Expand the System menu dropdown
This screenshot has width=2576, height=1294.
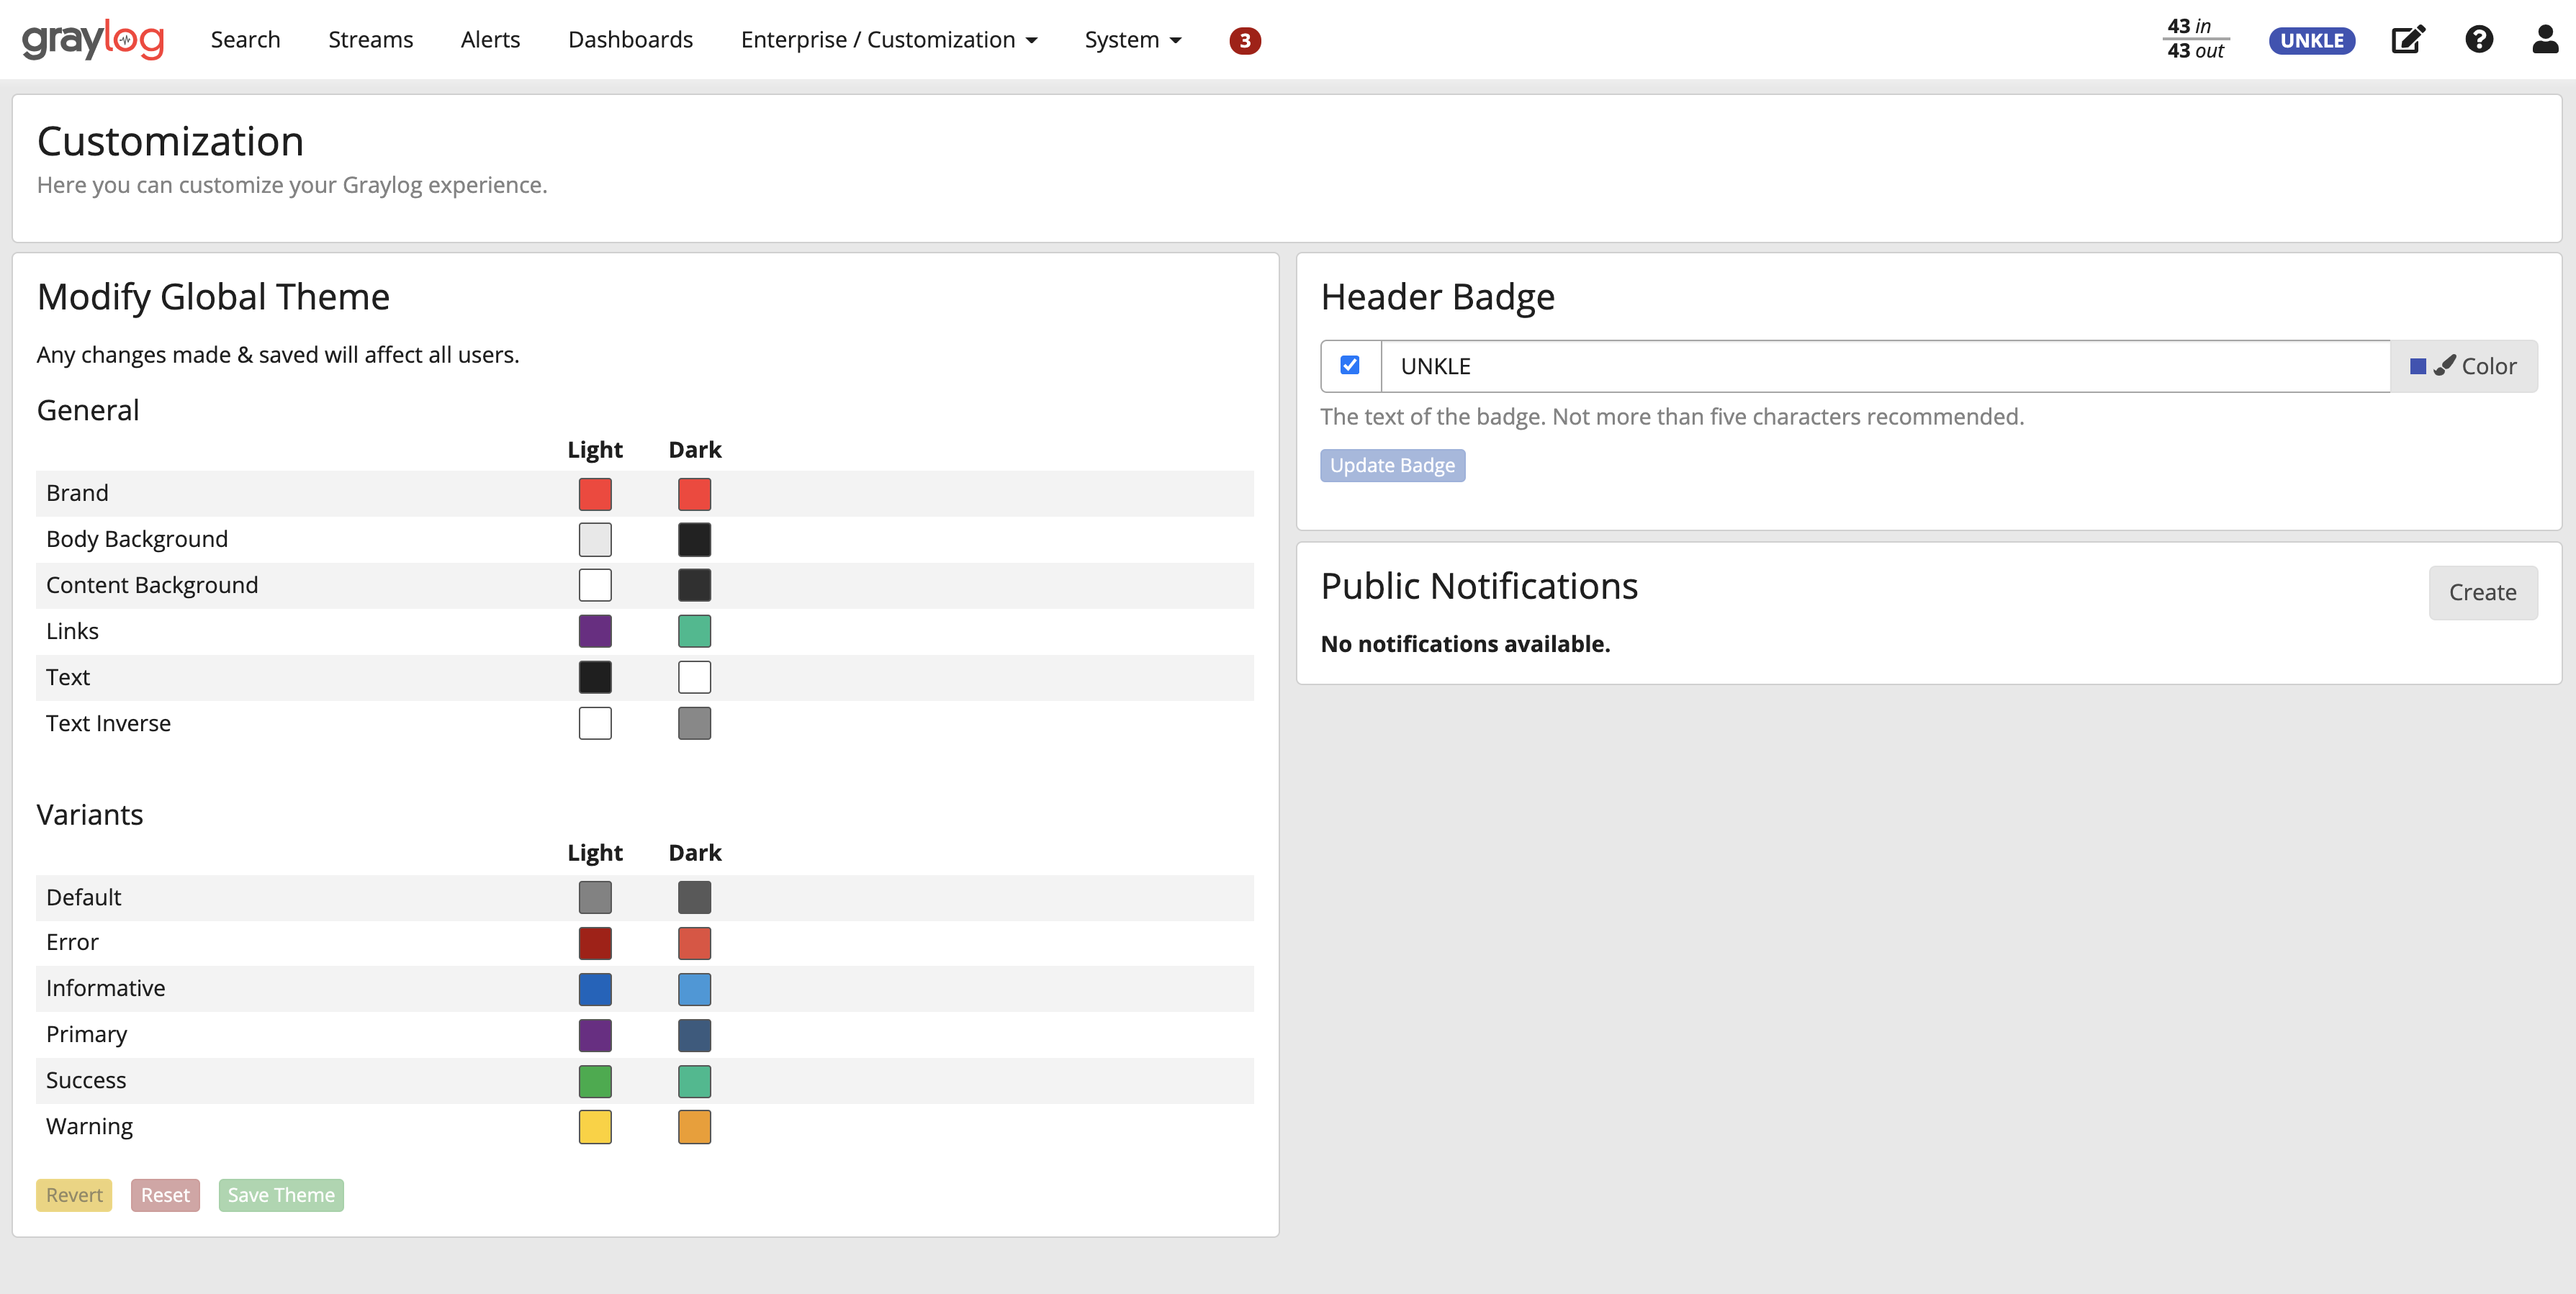tap(1132, 40)
